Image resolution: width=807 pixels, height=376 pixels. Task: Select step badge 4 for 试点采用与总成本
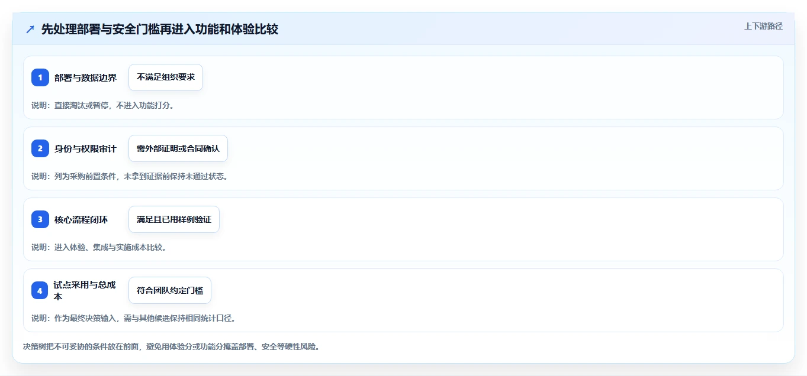coord(40,290)
